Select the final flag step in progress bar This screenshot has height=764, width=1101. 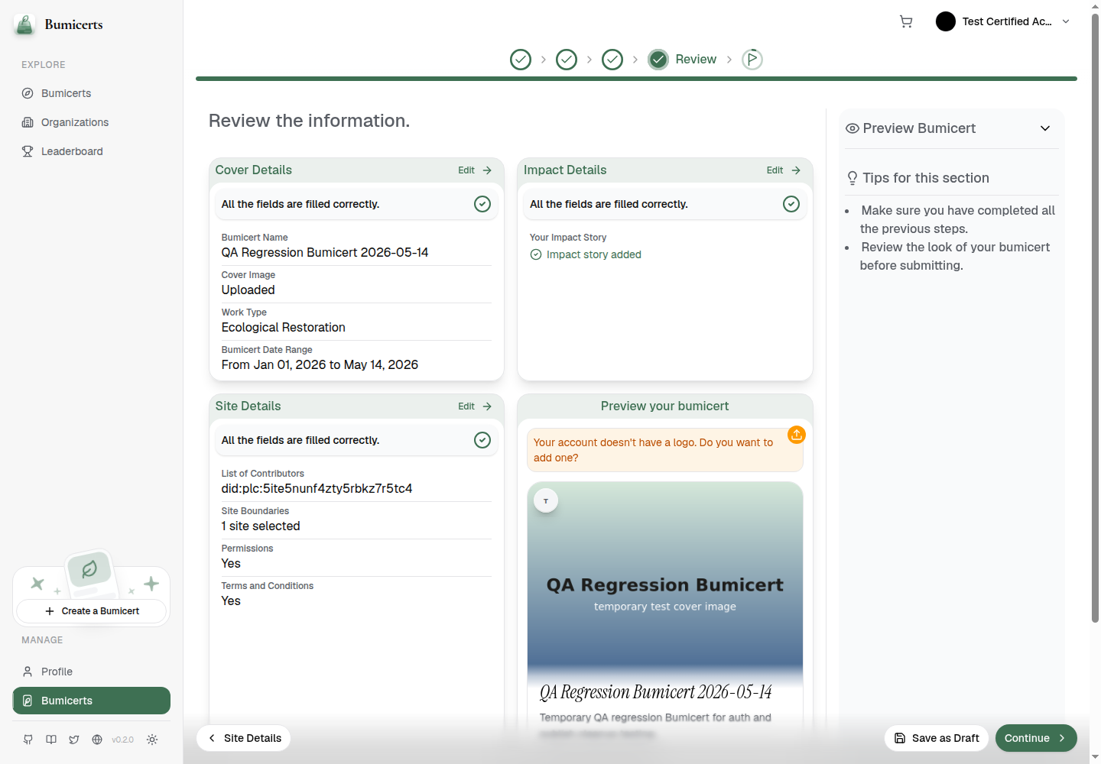click(752, 60)
